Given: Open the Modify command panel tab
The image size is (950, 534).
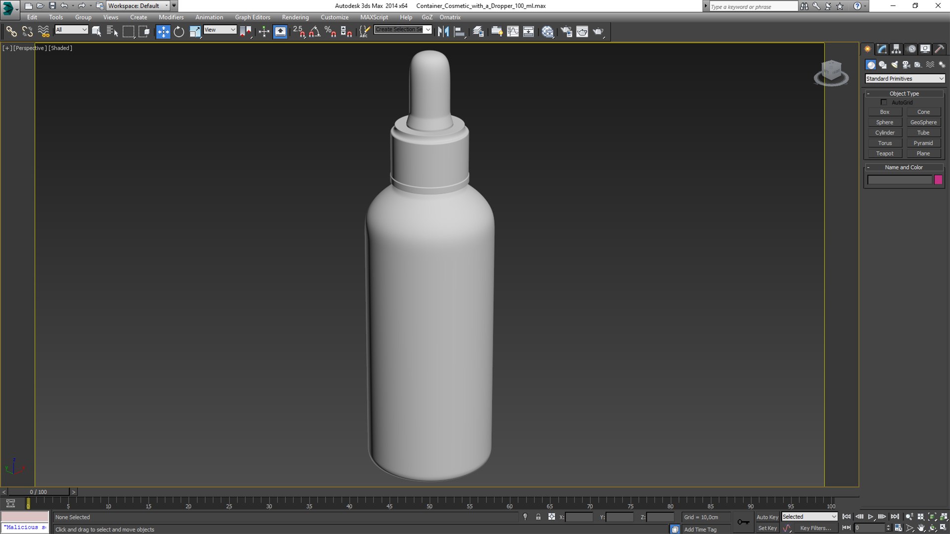Looking at the screenshot, I should 882,49.
